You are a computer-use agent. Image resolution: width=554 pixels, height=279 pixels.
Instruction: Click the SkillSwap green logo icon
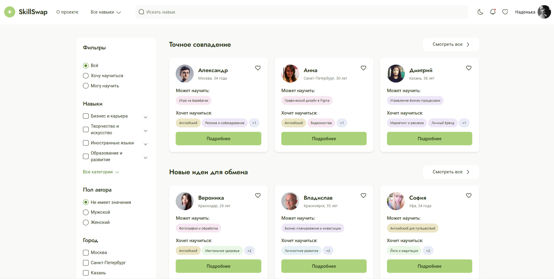(x=10, y=12)
